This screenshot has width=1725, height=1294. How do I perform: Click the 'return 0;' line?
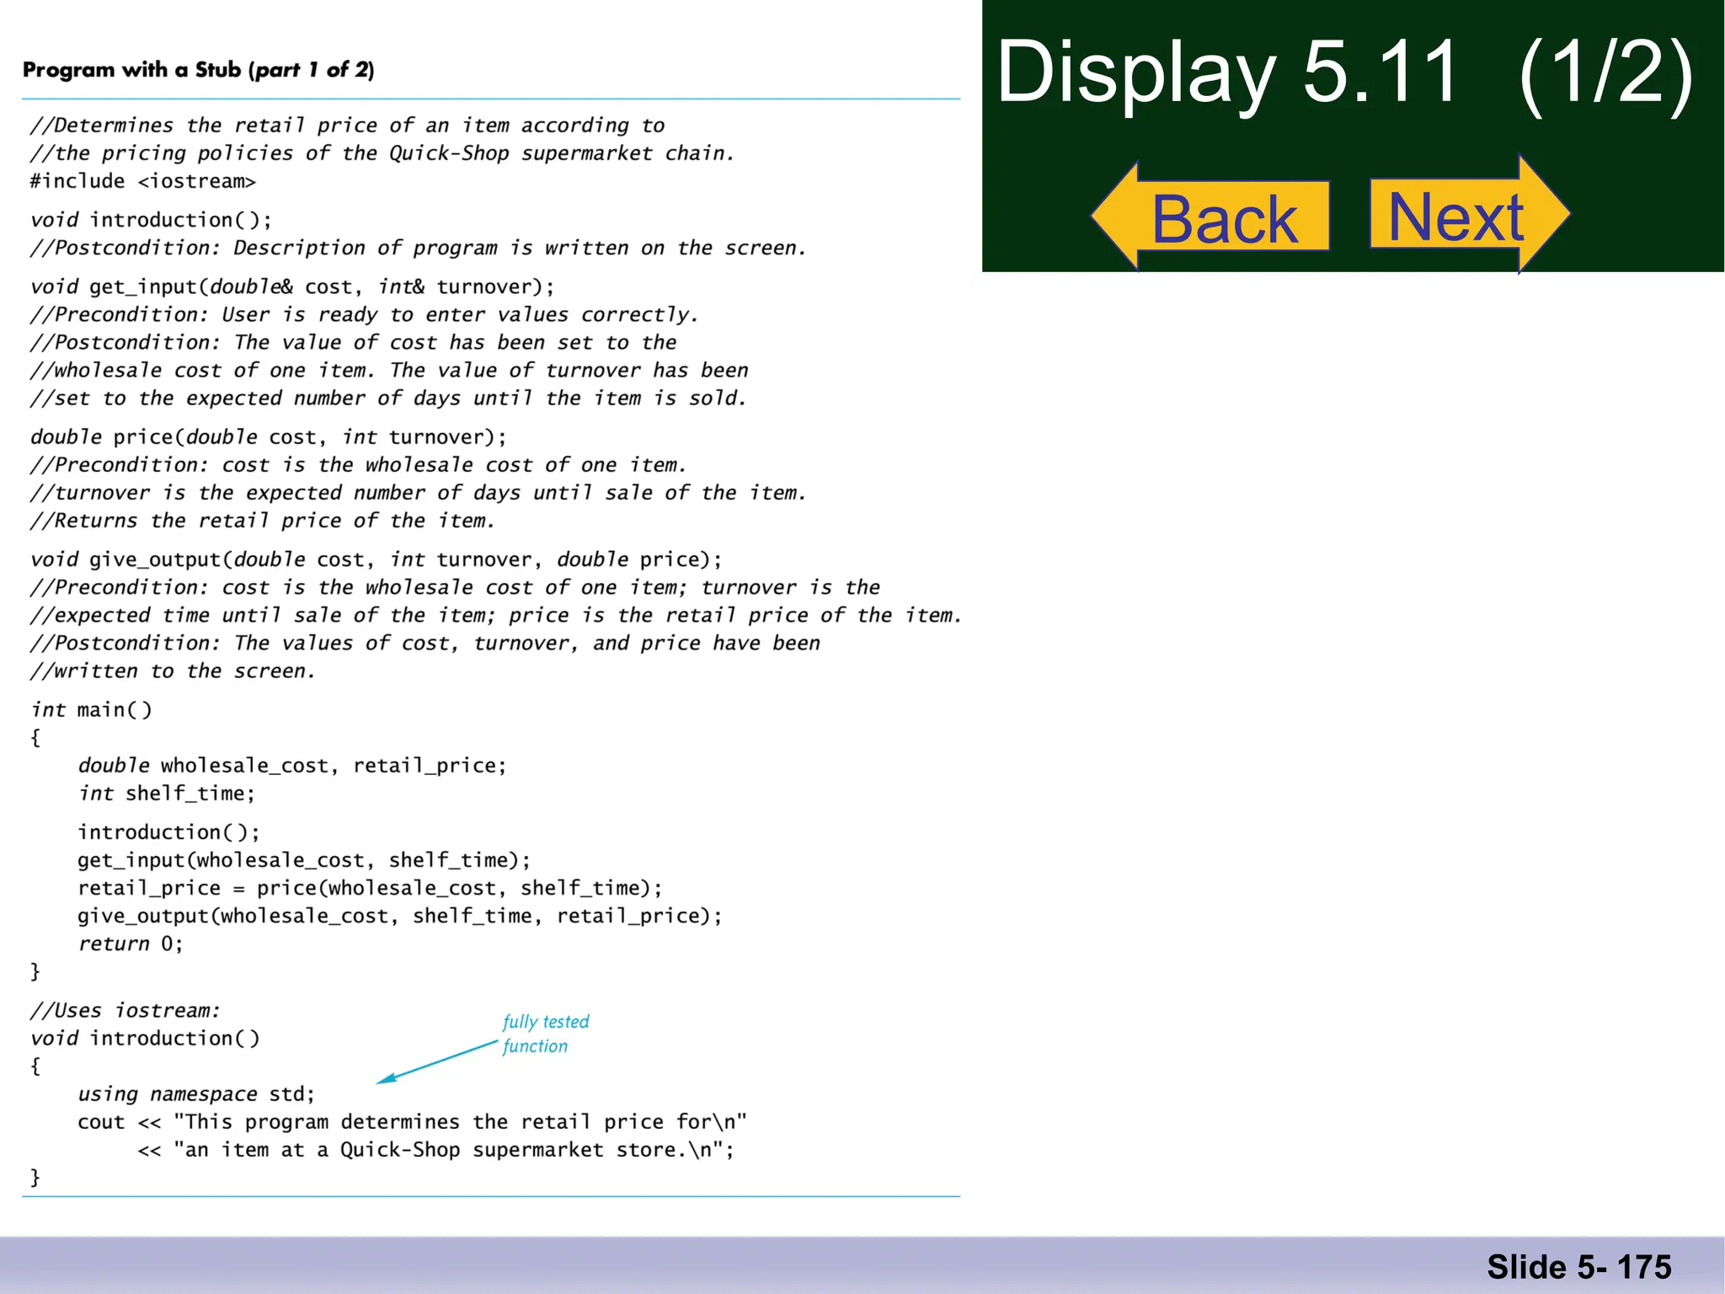click(131, 943)
